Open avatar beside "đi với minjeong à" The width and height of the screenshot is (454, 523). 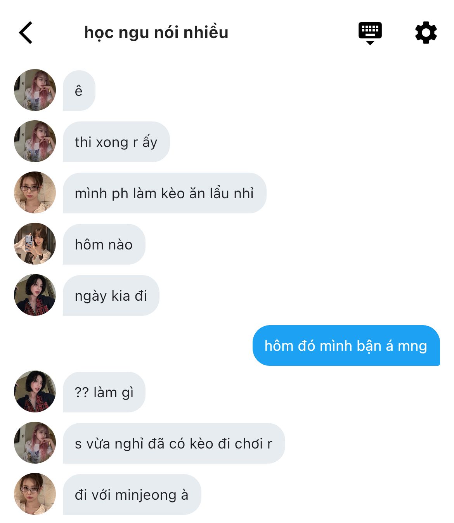(35, 494)
